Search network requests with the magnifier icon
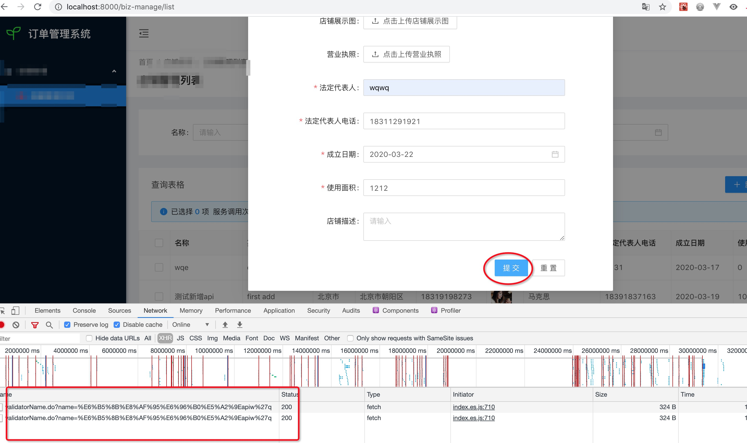Image resolution: width=747 pixels, height=443 pixels. 49,325
